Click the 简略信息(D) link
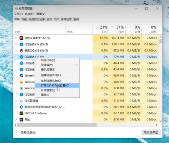 [x=28, y=133]
